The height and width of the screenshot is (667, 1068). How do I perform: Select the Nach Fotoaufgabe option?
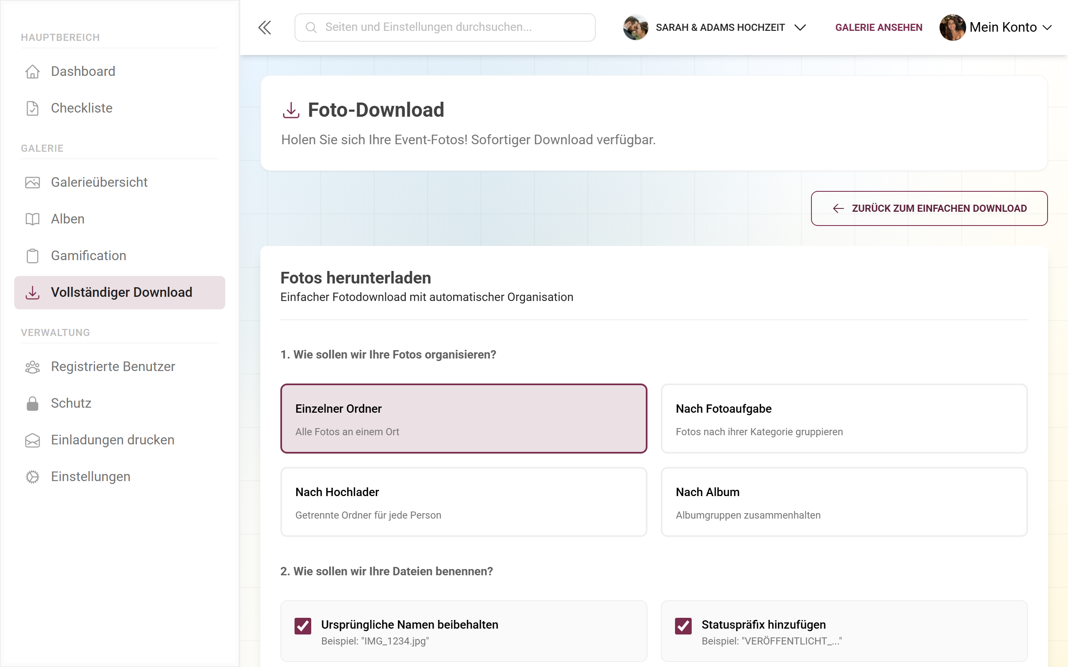tap(844, 419)
